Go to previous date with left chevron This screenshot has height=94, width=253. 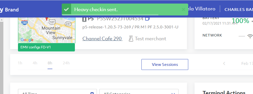tap(224, 64)
